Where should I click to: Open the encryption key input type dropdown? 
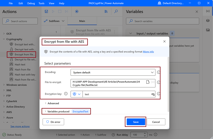tap(76, 94)
